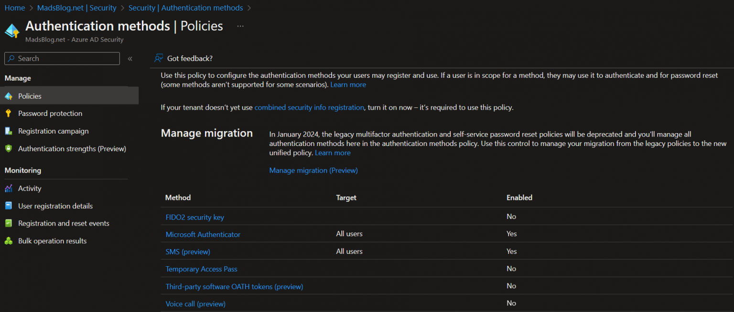Collapse the left navigation pane
734x312 pixels.
[x=130, y=58]
